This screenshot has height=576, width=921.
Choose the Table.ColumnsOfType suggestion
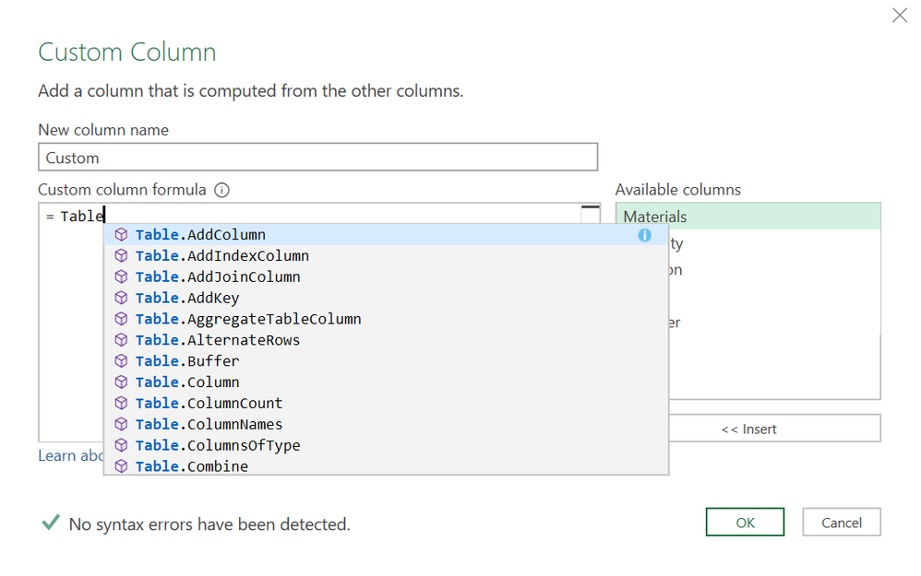(x=386, y=446)
